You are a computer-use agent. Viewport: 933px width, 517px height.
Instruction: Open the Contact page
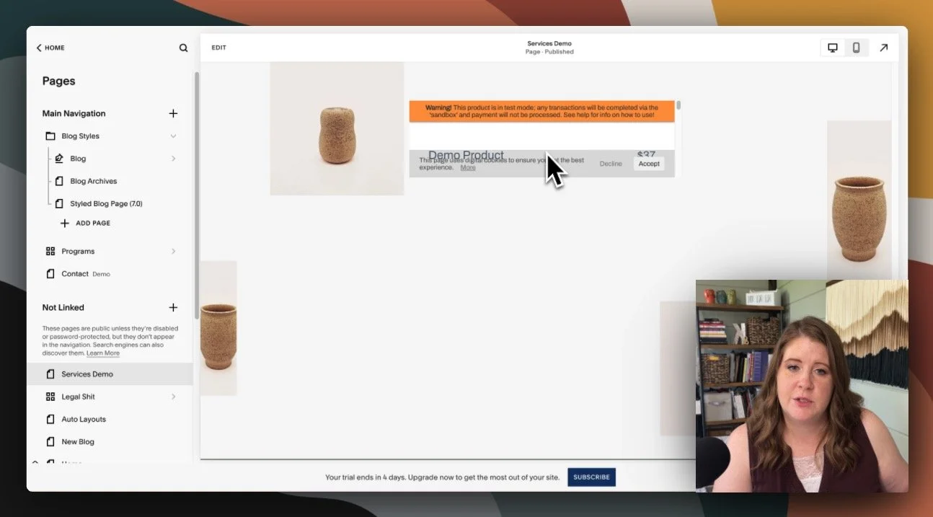tap(75, 274)
